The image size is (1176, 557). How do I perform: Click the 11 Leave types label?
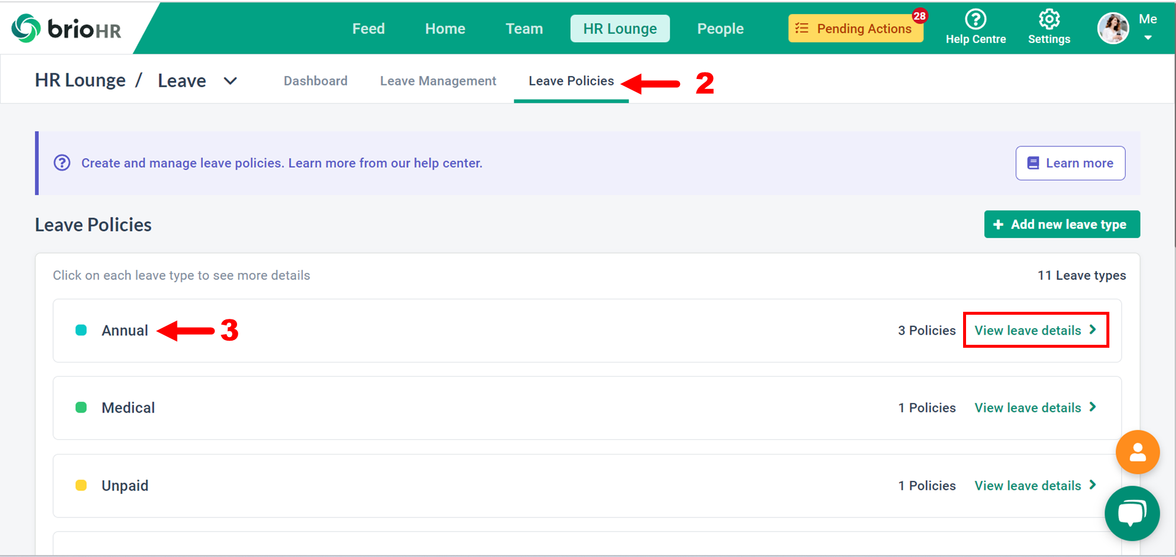click(1082, 275)
